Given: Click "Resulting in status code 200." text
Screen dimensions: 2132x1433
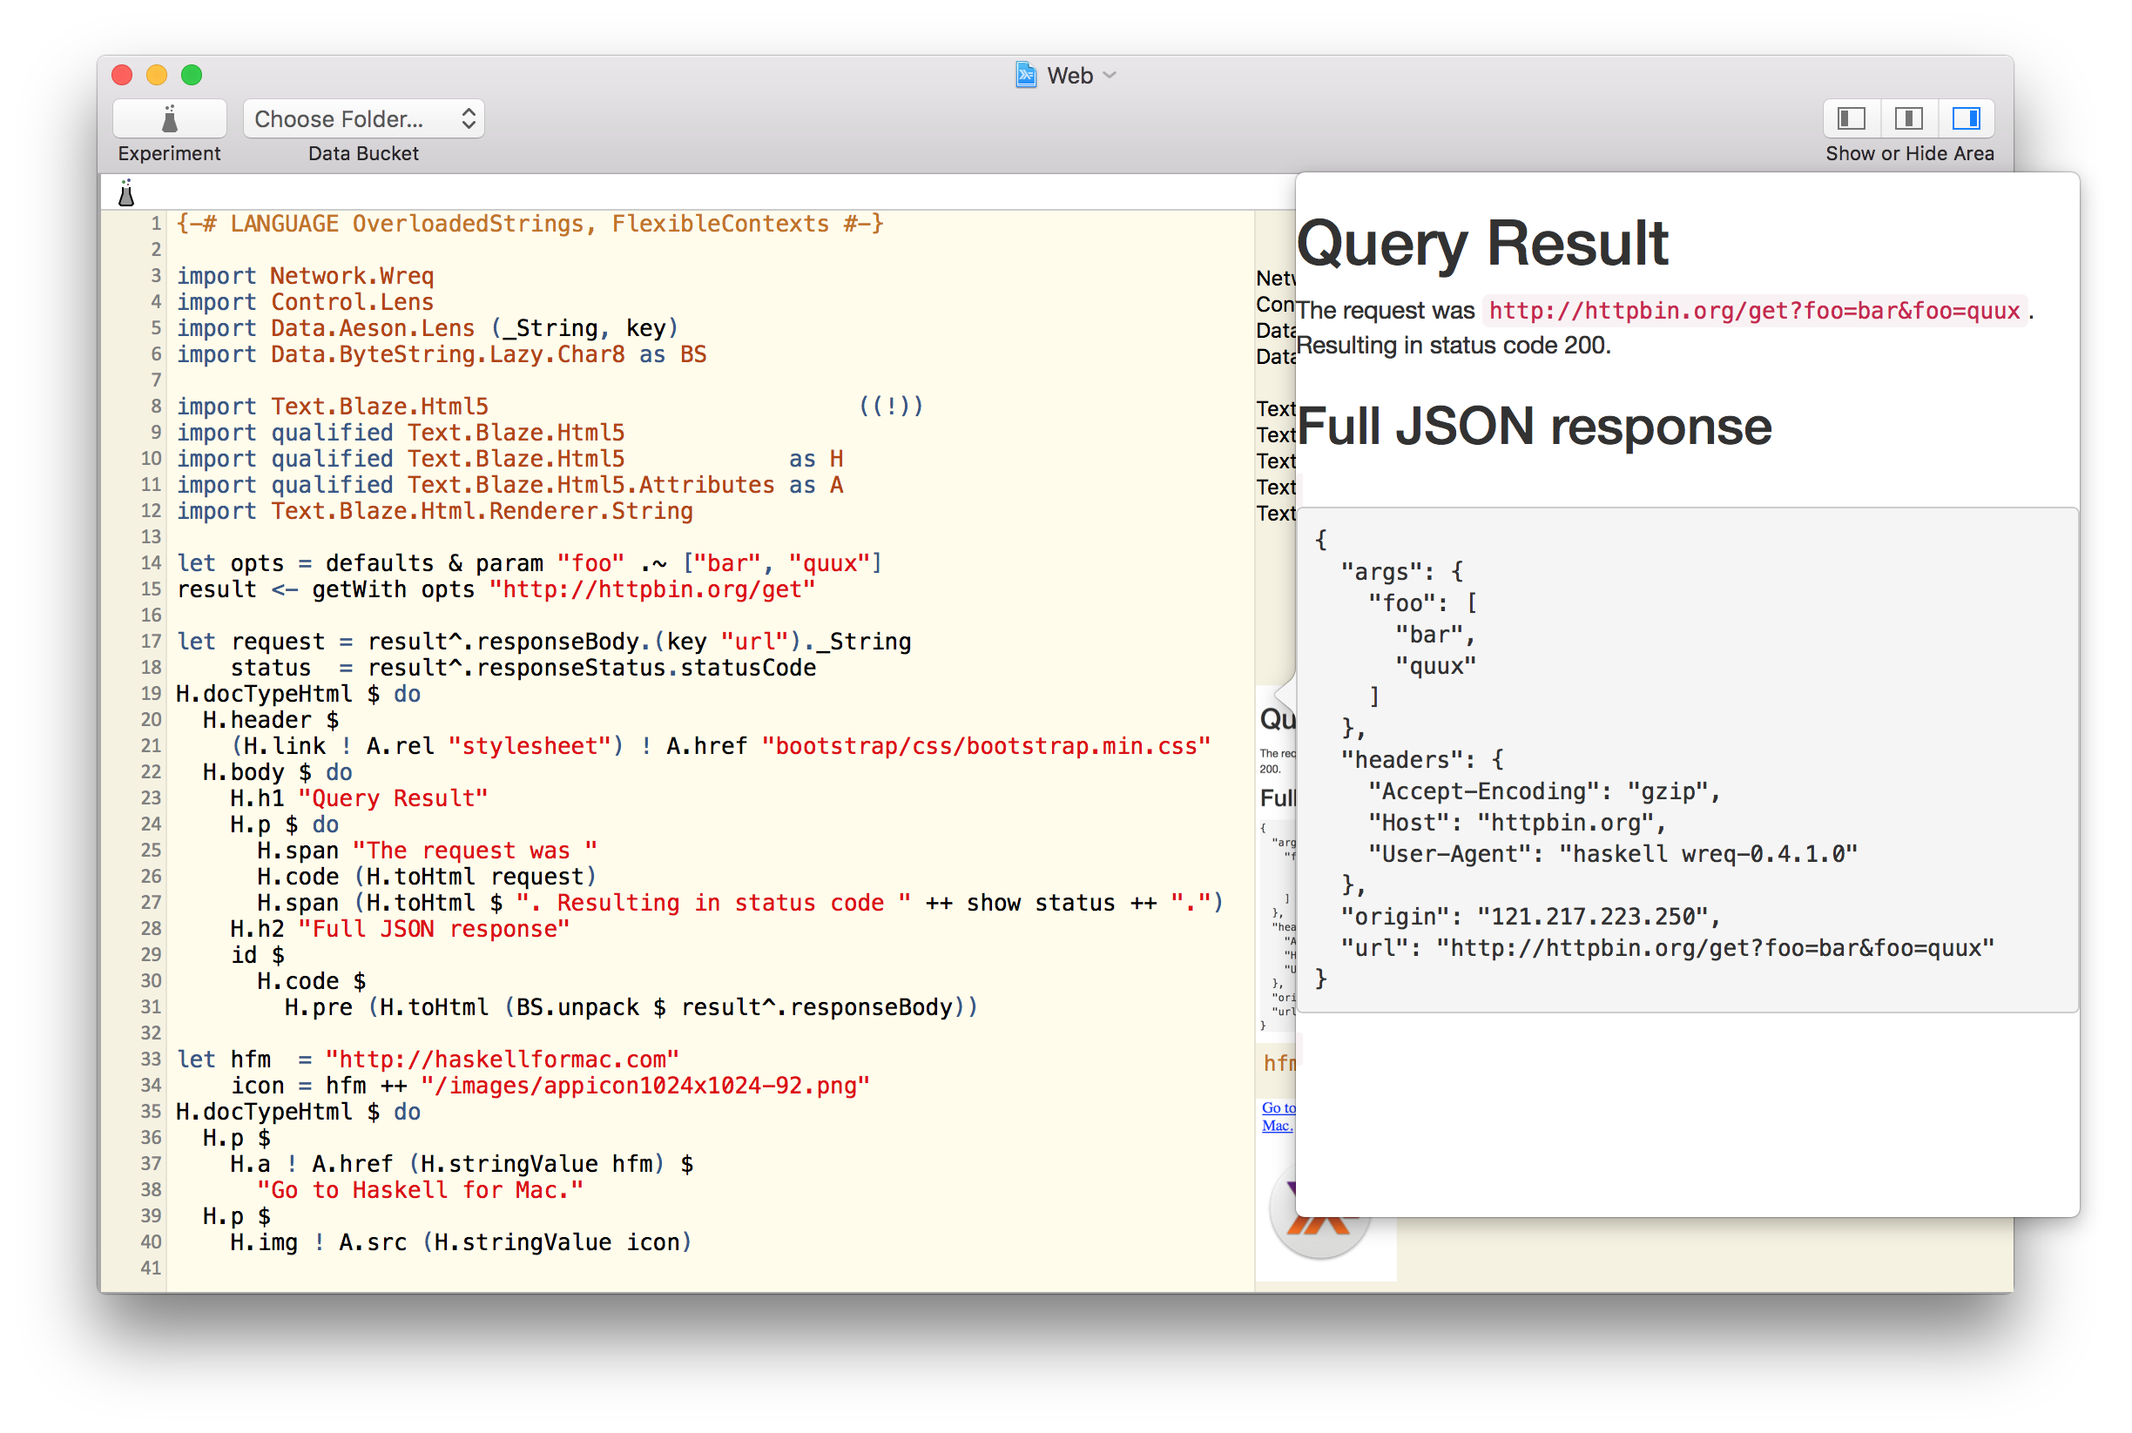Looking at the screenshot, I should click(1454, 346).
